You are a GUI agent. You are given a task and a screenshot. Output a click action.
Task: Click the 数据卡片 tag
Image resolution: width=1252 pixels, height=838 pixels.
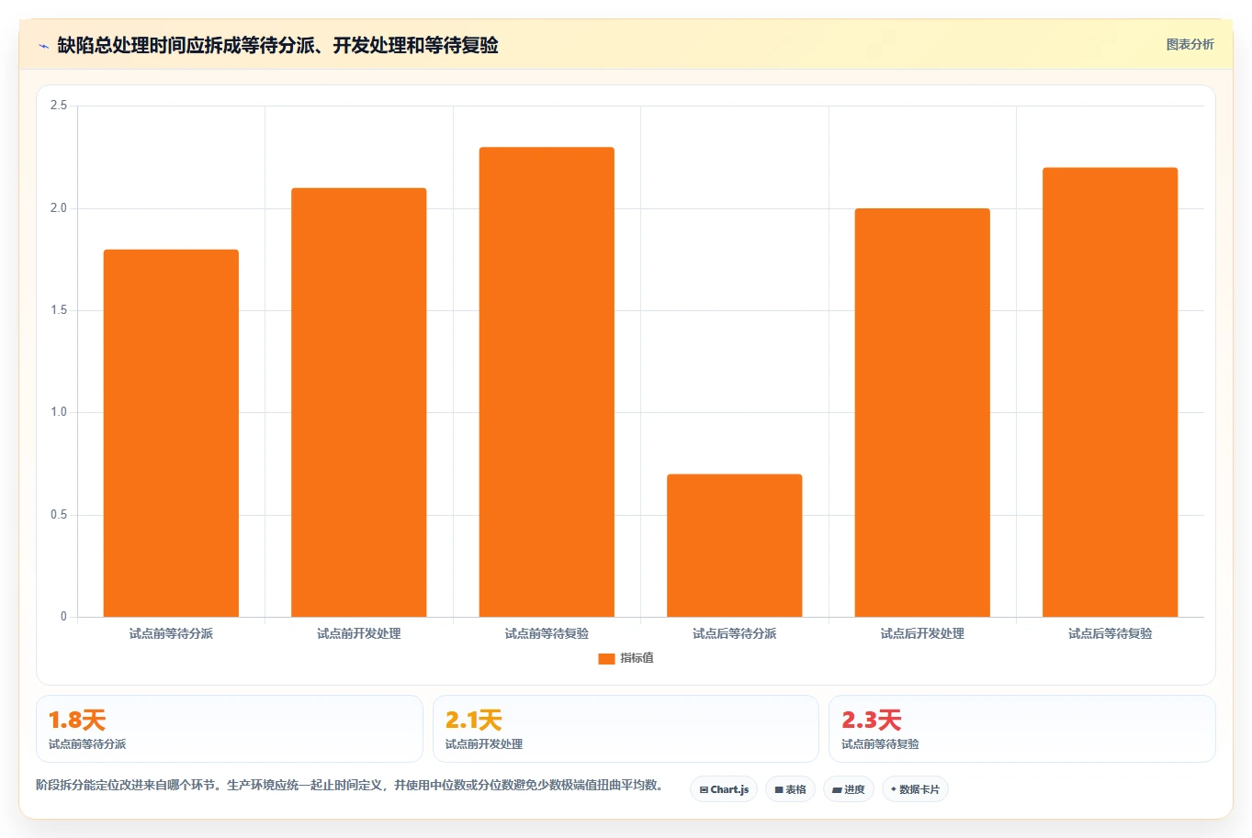click(915, 789)
